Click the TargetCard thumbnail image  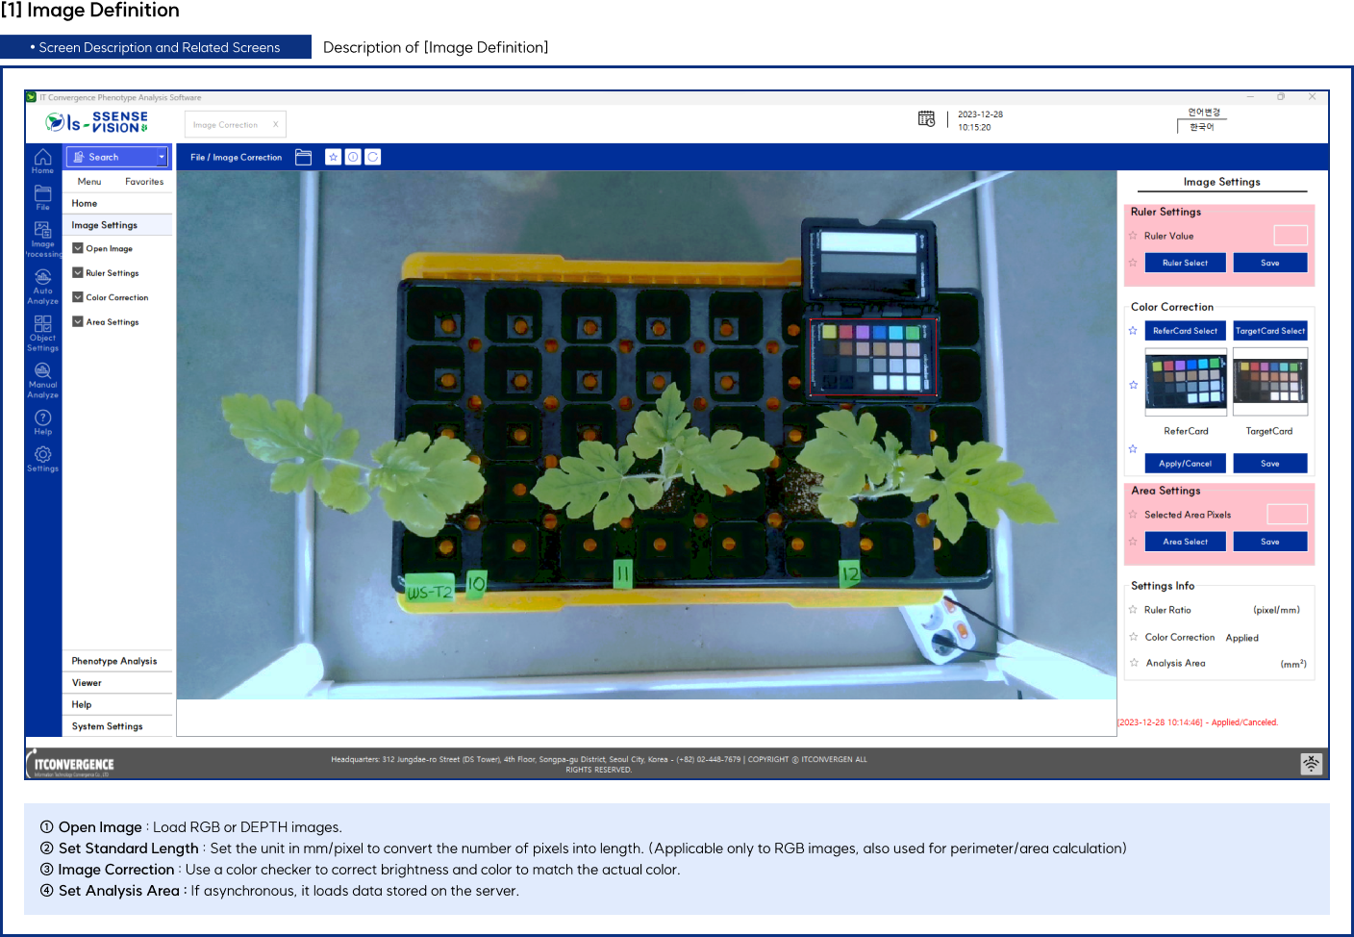pyautogui.click(x=1270, y=382)
